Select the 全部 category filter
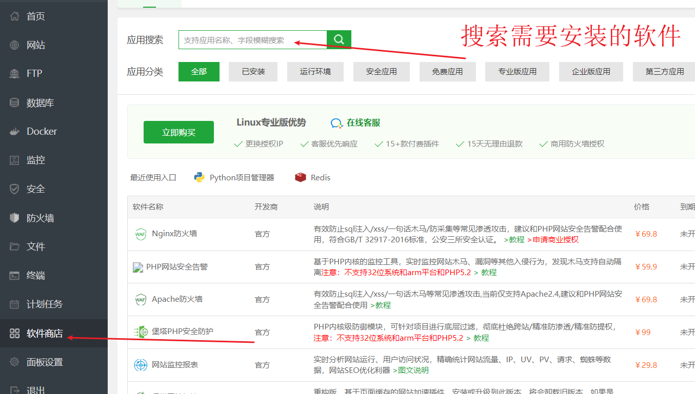695x394 pixels. [199, 72]
